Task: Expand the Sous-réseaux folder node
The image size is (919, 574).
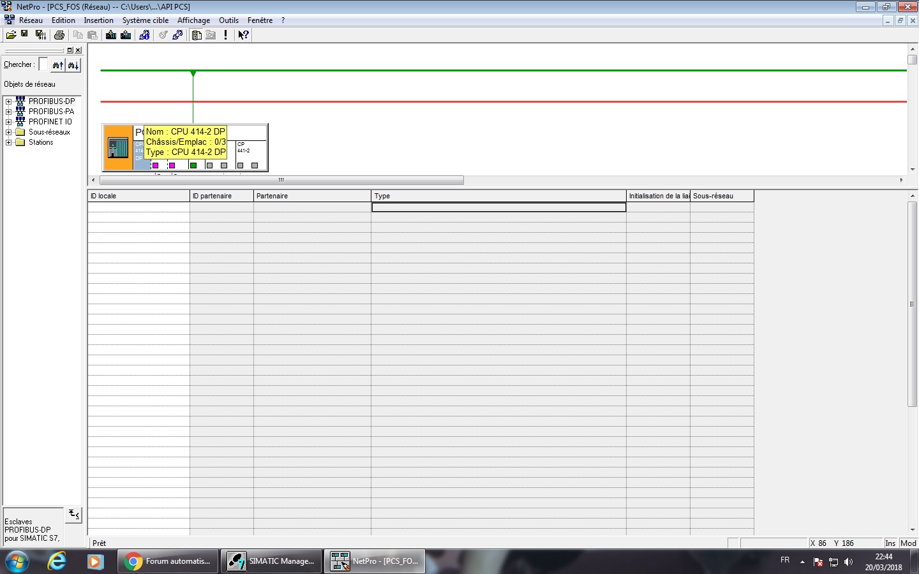Action: point(9,132)
